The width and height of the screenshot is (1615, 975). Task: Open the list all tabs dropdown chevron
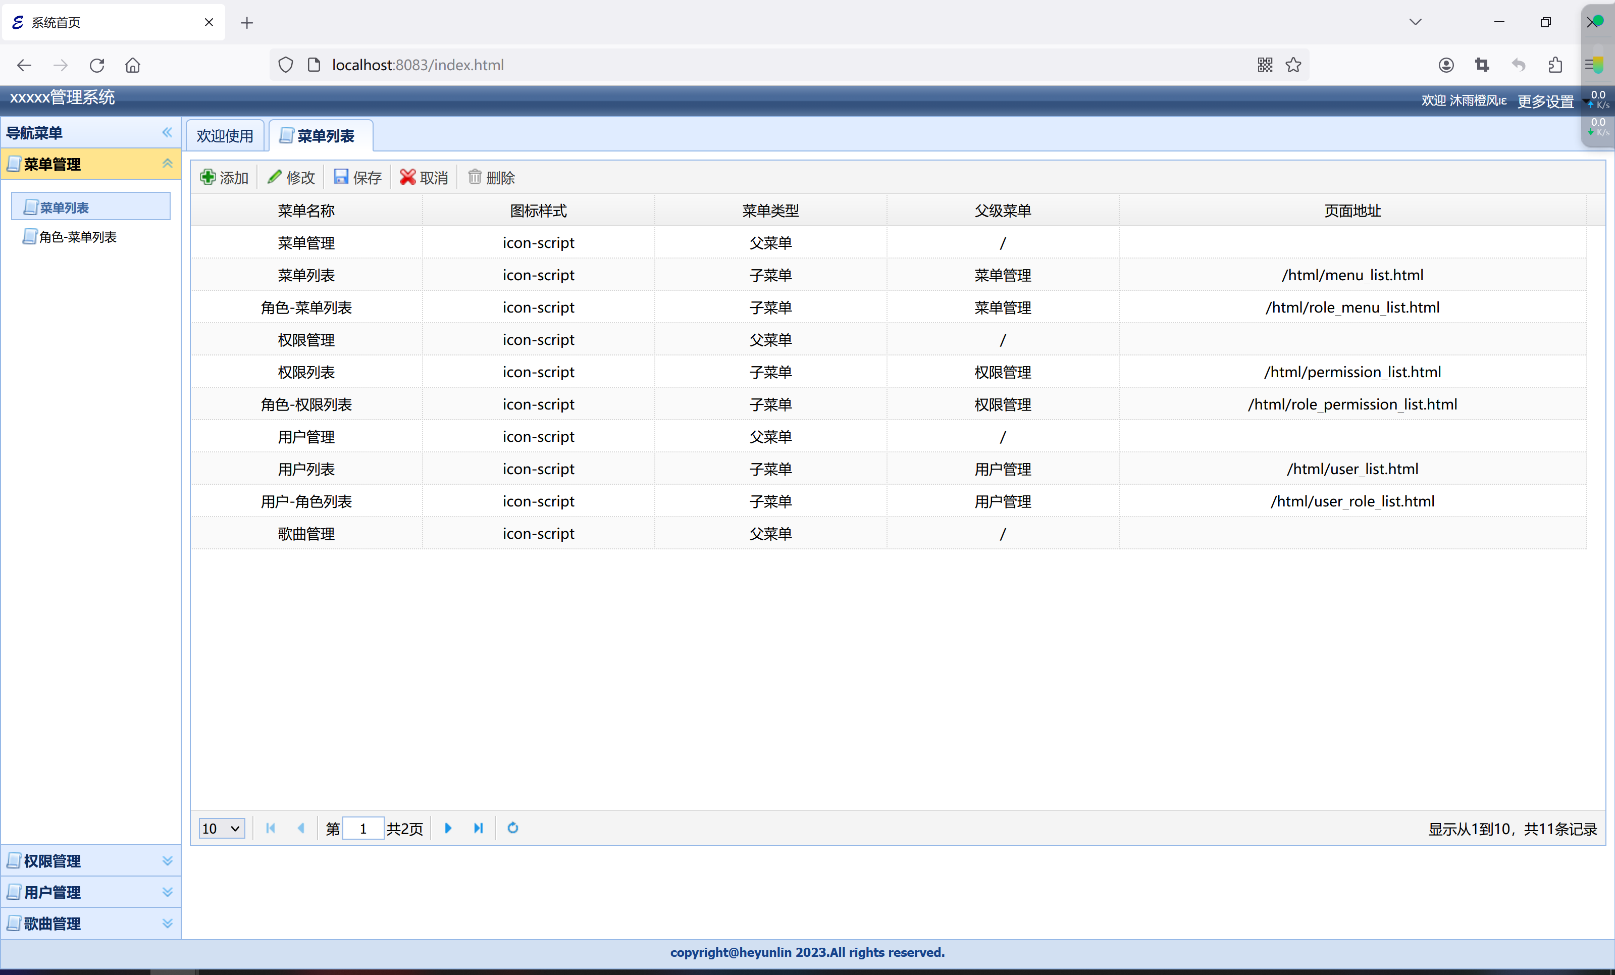[1416, 22]
